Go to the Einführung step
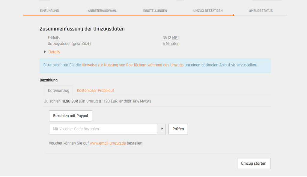The image size is (307, 177). point(49,11)
